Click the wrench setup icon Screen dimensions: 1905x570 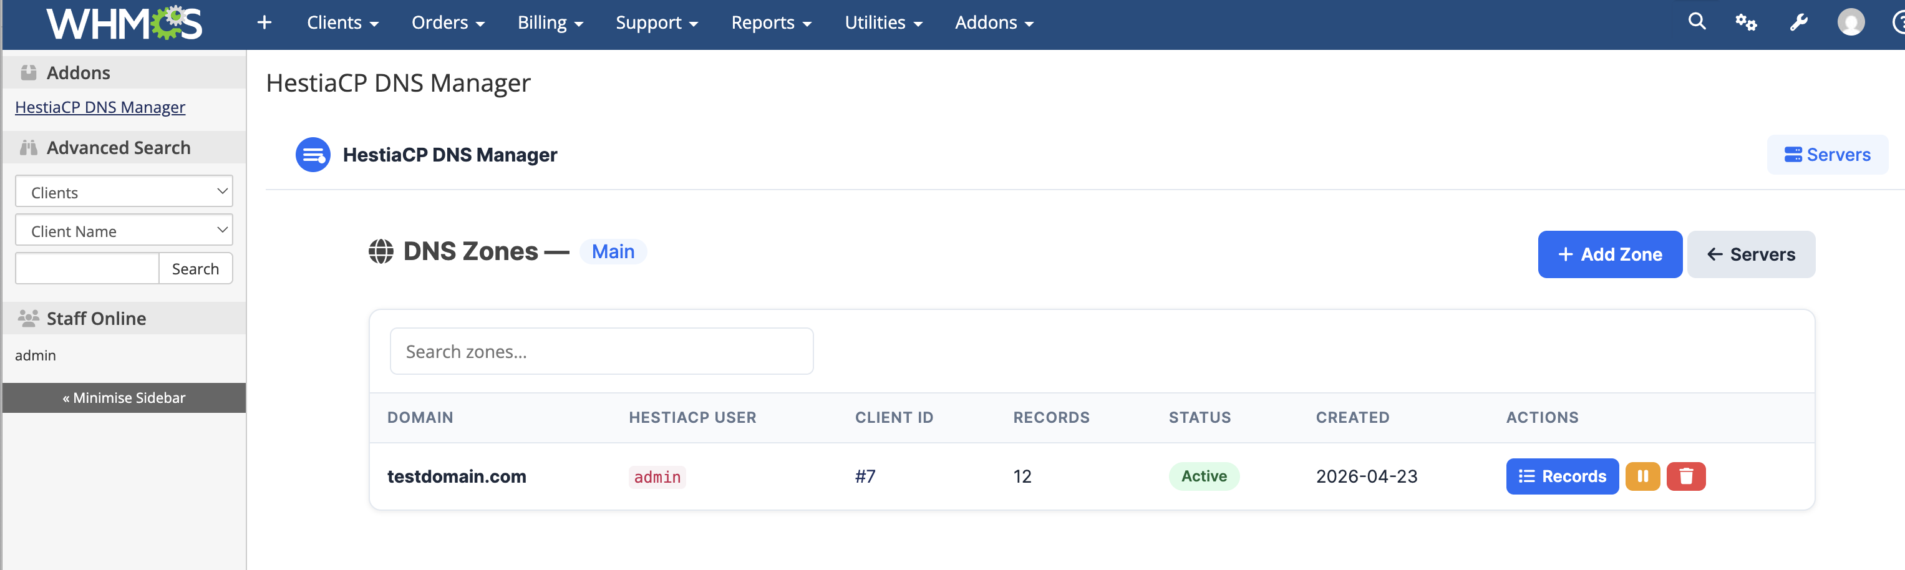click(1798, 23)
